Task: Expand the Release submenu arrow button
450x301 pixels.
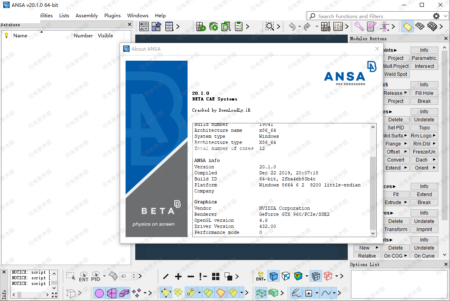Action: coord(405,92)
